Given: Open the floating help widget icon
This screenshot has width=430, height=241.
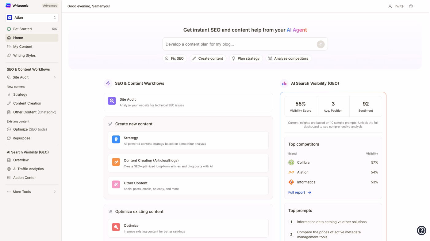Looking at the screenshot, I should pos(421,230).
